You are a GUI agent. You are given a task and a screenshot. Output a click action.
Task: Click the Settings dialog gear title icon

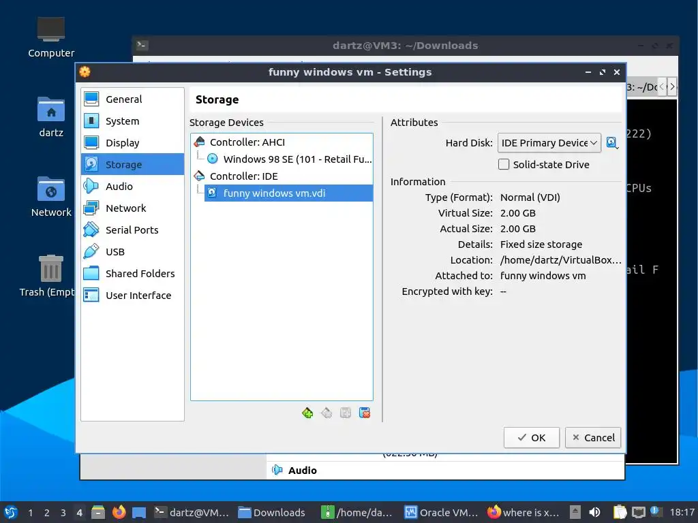pos(85,72)
